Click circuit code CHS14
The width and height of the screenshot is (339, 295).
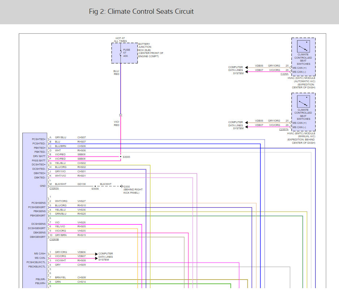(82, 282)
